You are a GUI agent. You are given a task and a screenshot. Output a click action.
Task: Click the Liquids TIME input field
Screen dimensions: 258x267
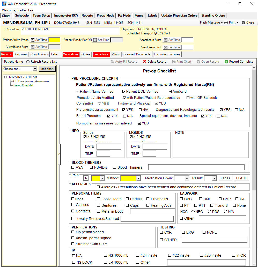tap(149, 154)
